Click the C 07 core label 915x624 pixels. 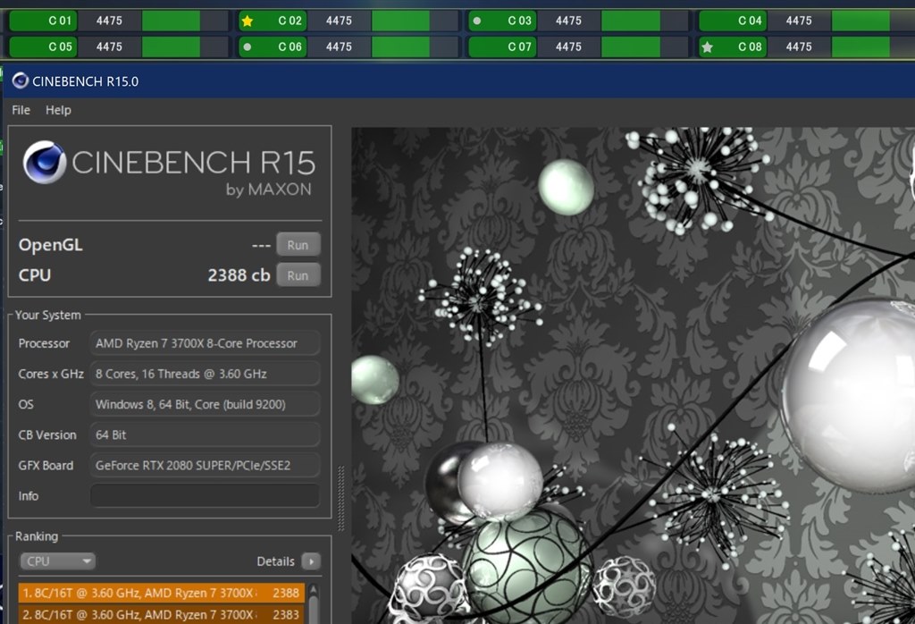click(x=519, y=46)
